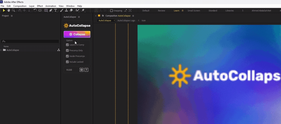Select the Selection arrow tool

pyautogui.click(x=4, y=10)
